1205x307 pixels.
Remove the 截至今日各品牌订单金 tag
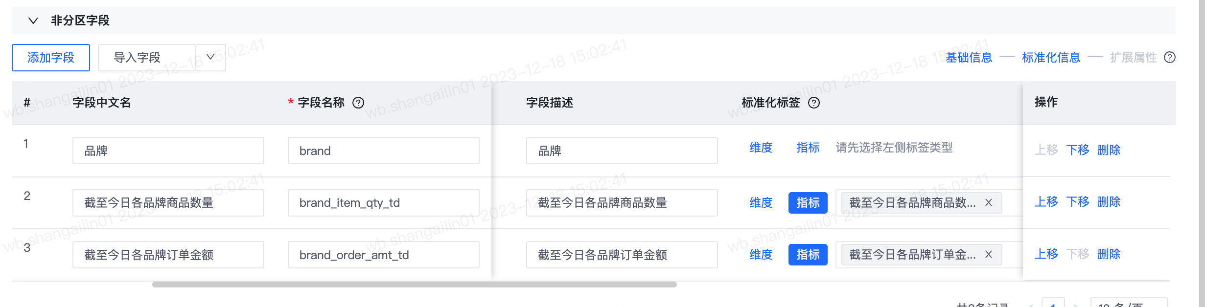point(989,254)
